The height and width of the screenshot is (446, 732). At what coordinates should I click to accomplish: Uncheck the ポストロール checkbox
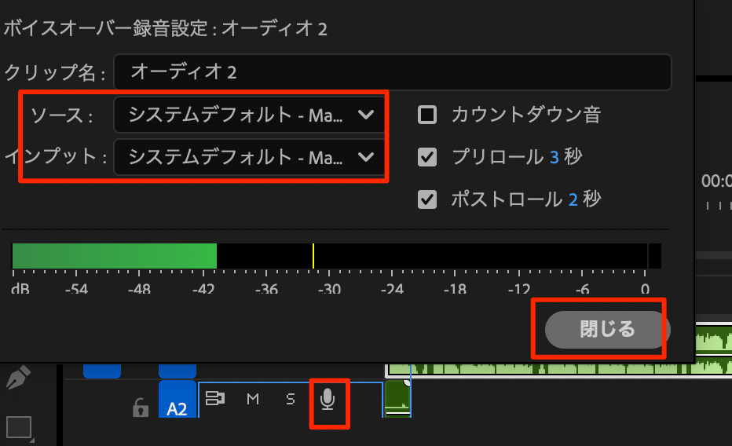click(427, 199)
